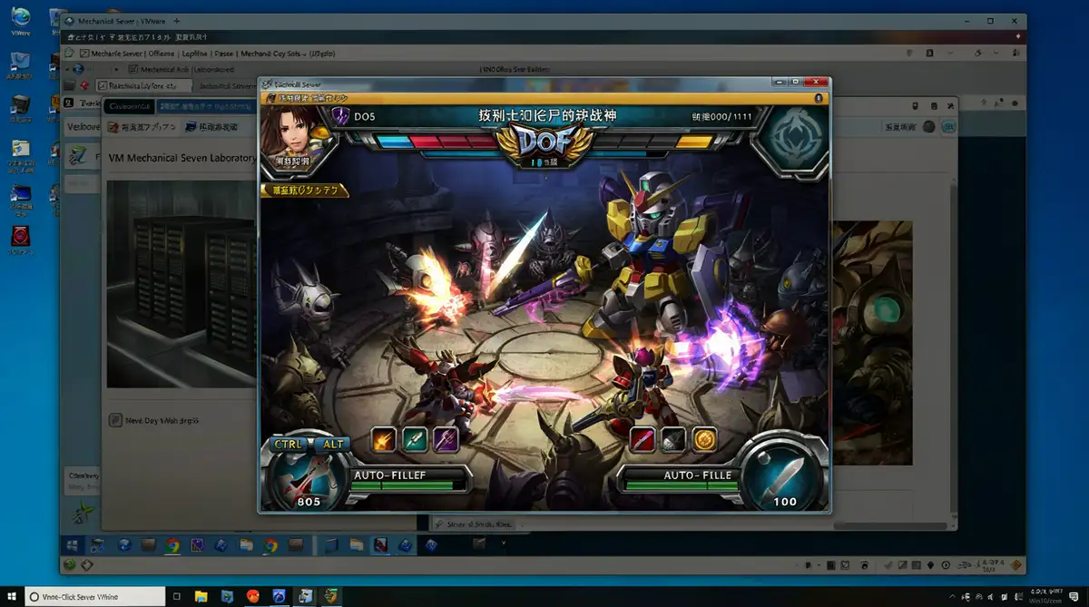Click Task View on the host taskbar
The width and height of the screenshot is (1089, 607).
177,596
